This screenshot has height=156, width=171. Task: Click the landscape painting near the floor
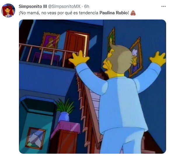pos(35,138)
